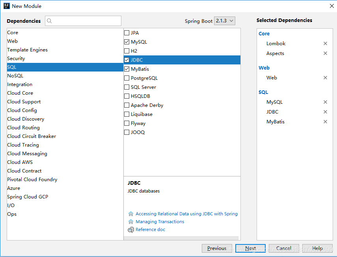Check the PostgreSQL dependency

click(127, 78)
